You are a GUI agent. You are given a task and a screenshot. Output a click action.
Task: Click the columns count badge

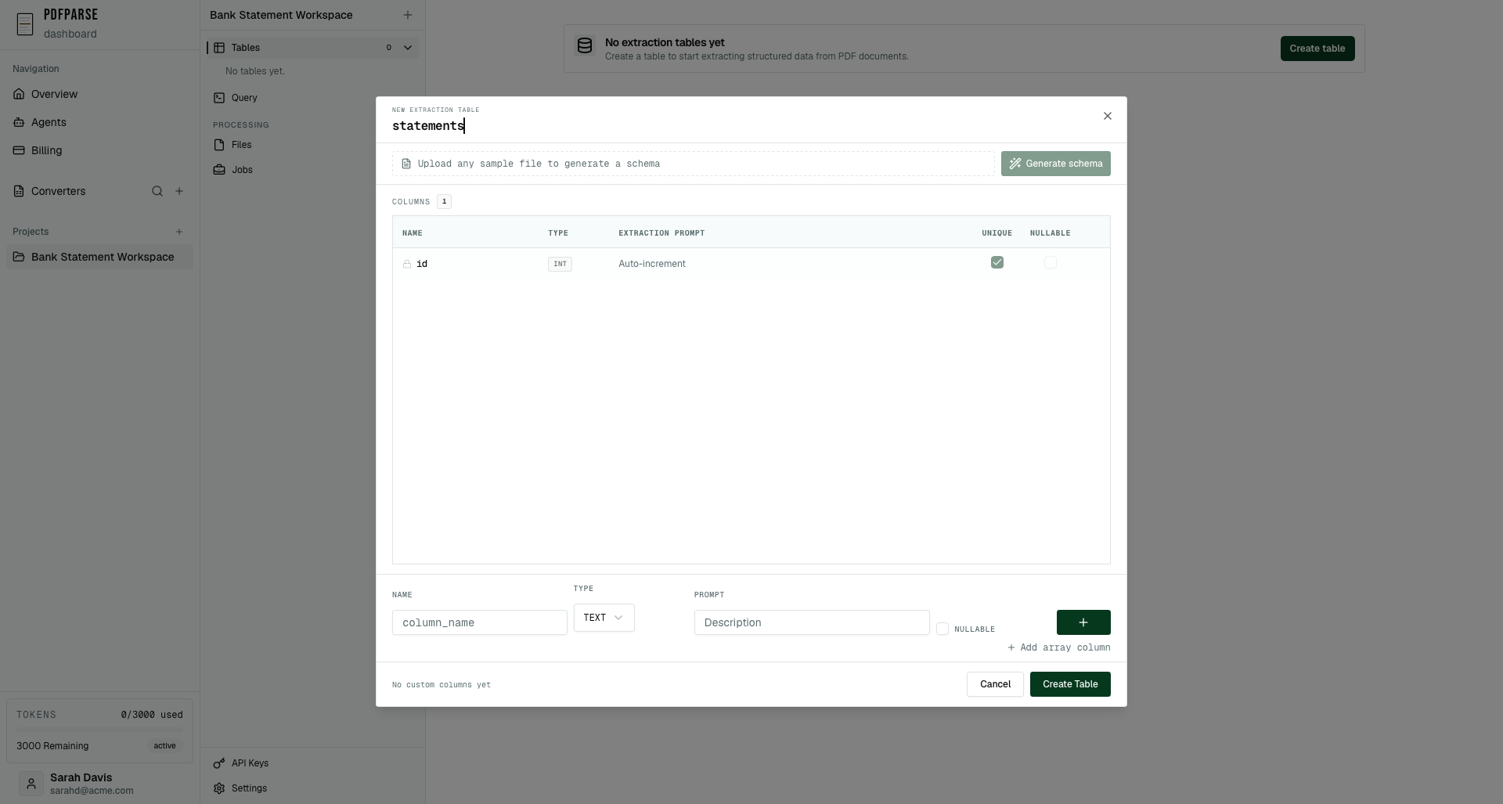pyautogui.click(x=444, y=202)
